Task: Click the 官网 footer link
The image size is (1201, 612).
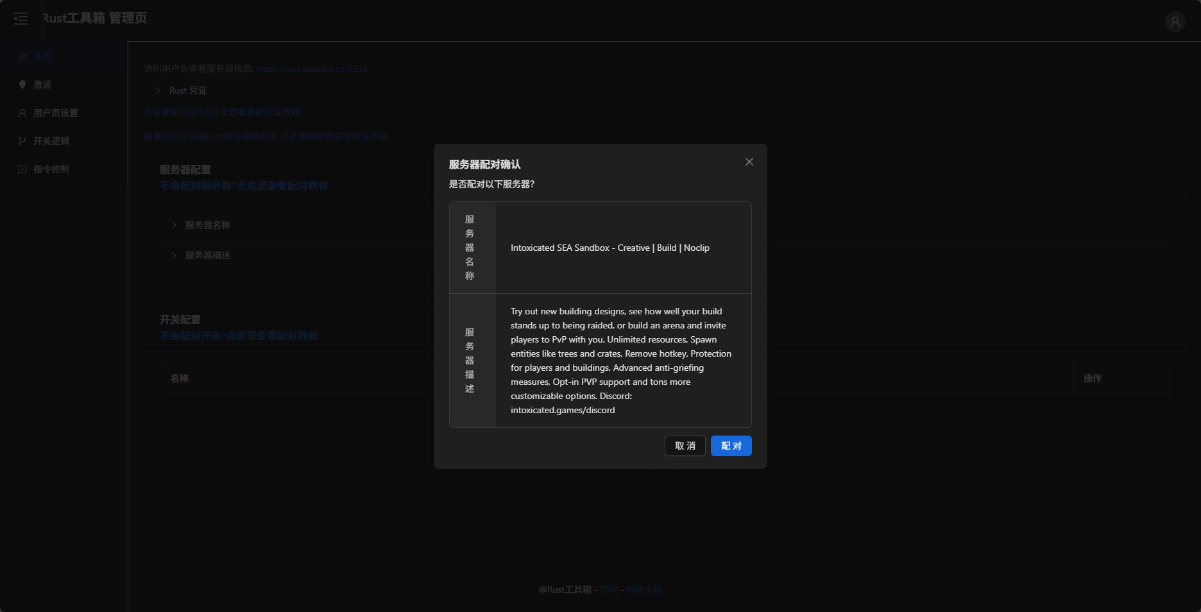Action: coord(609,590)
